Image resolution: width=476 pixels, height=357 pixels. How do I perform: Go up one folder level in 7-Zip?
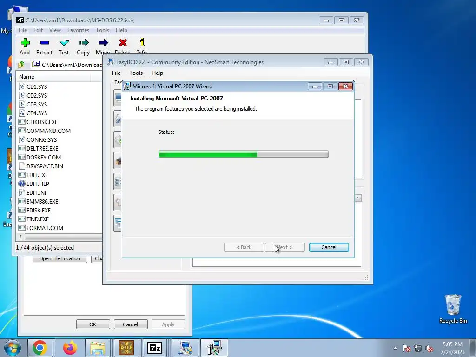pyautogui.click(x=21, y=64)
